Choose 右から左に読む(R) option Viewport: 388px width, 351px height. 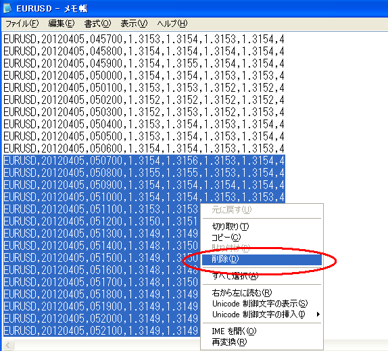[x=262, y=293]
